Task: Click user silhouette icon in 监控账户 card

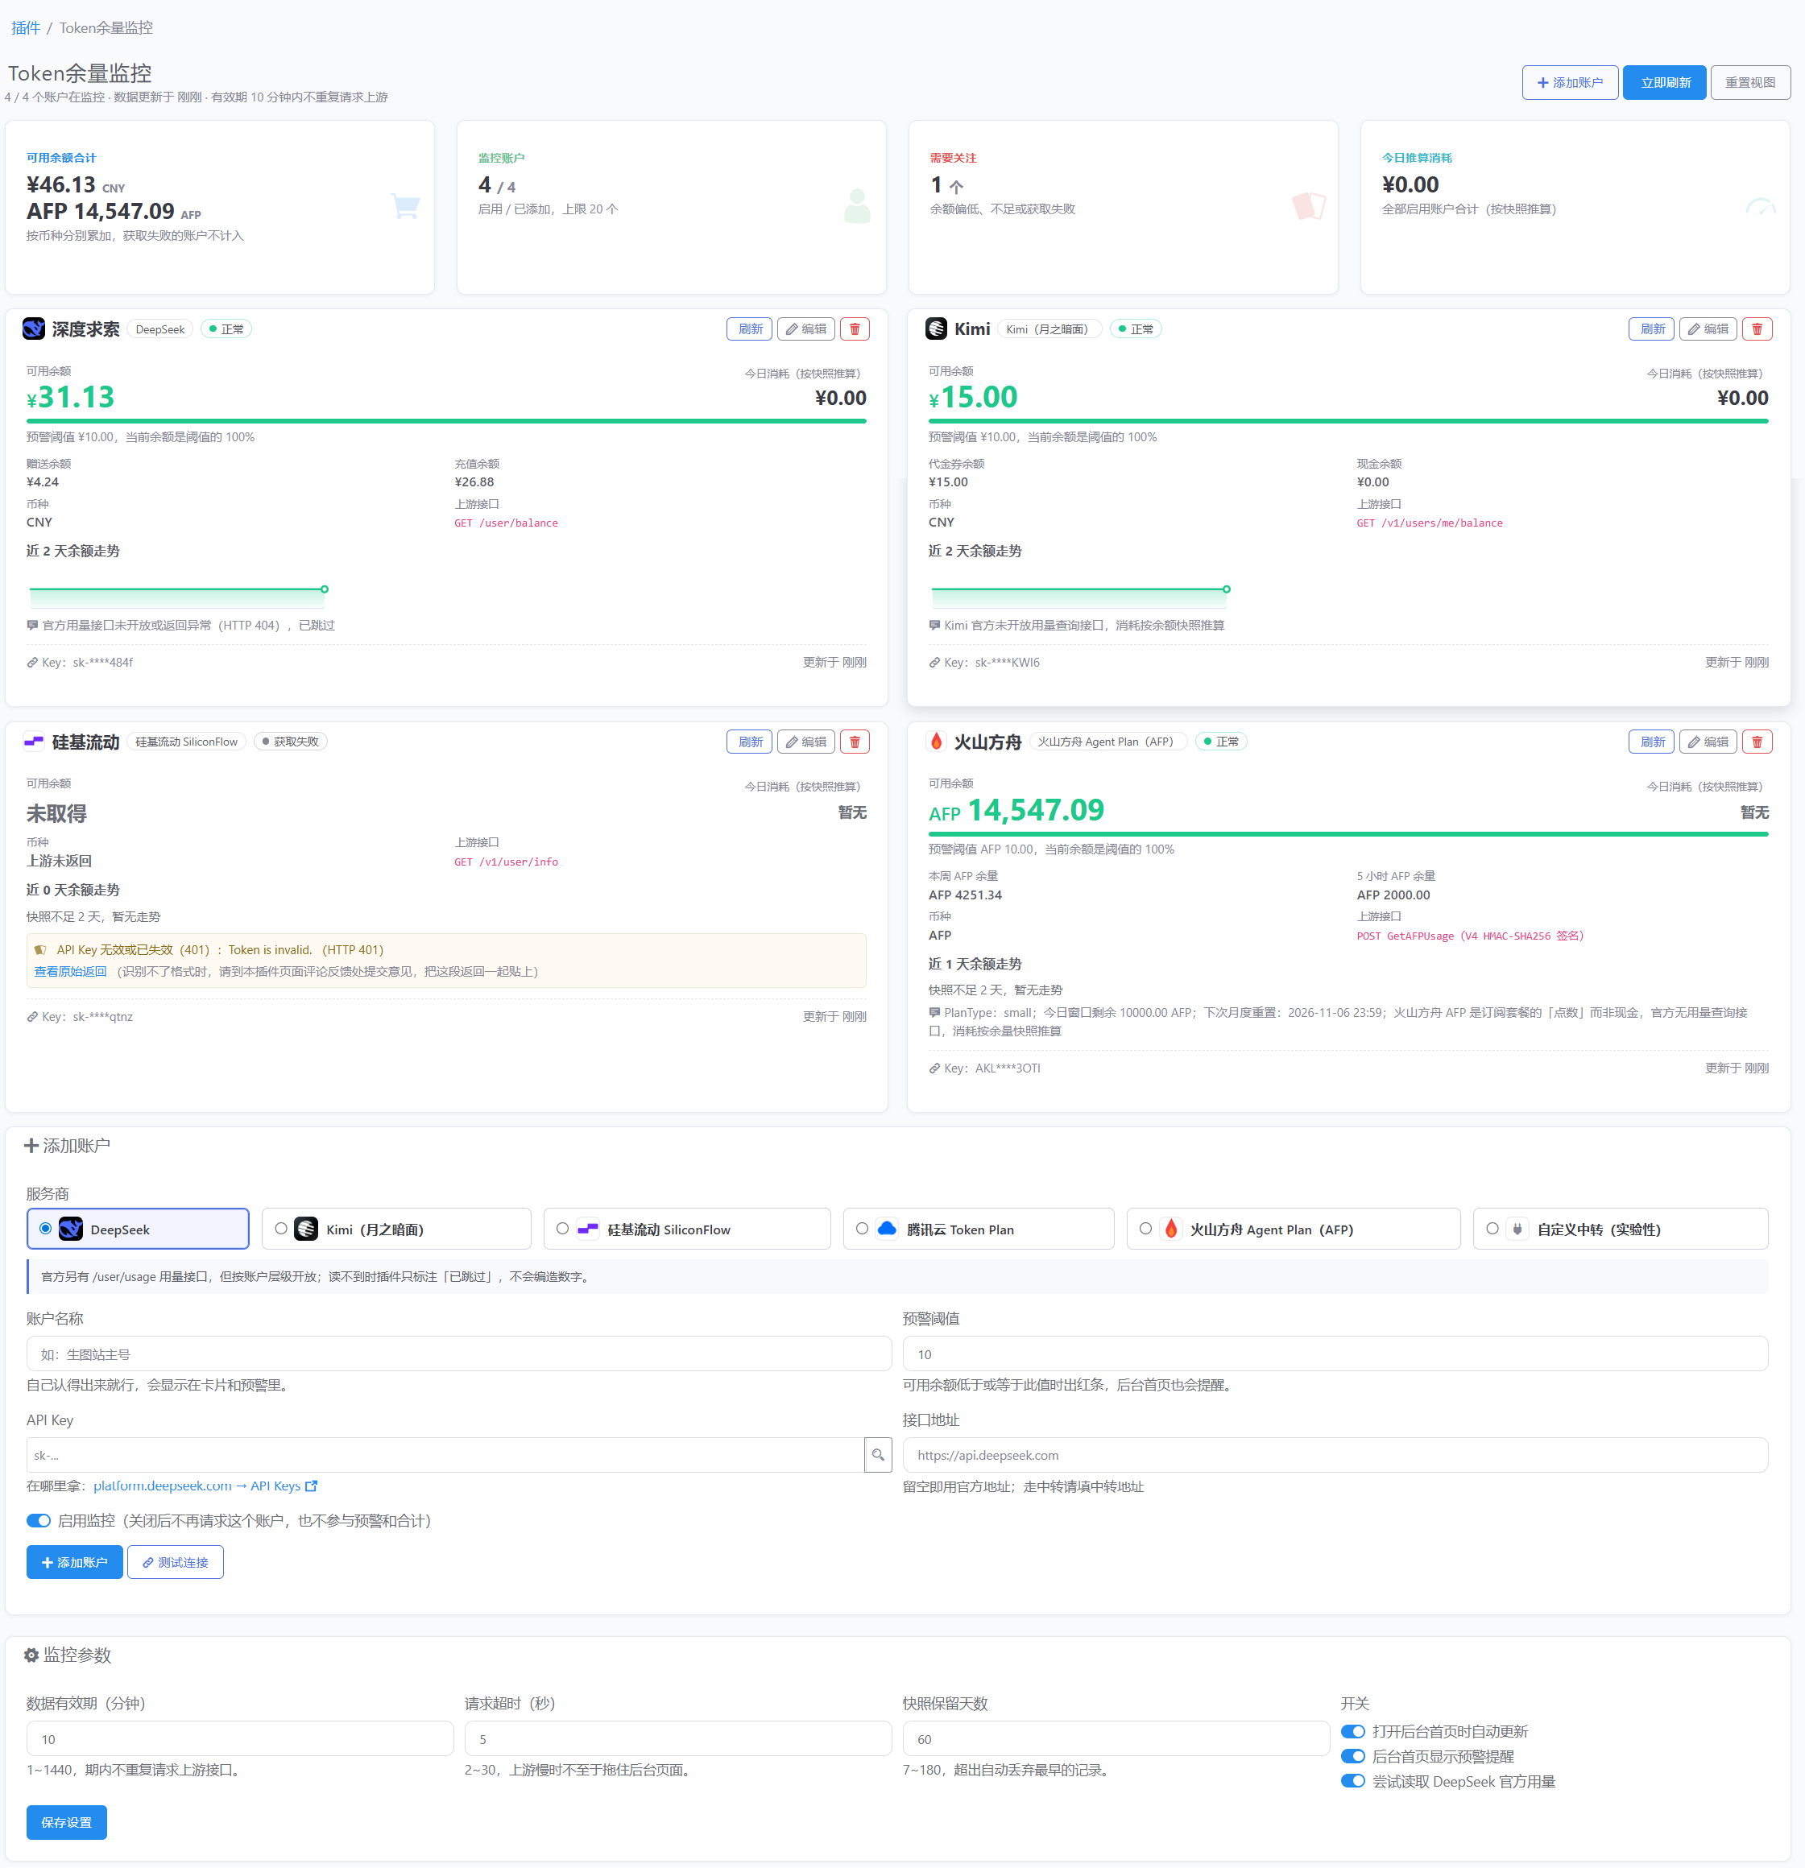Action: [x=857, y=205]
